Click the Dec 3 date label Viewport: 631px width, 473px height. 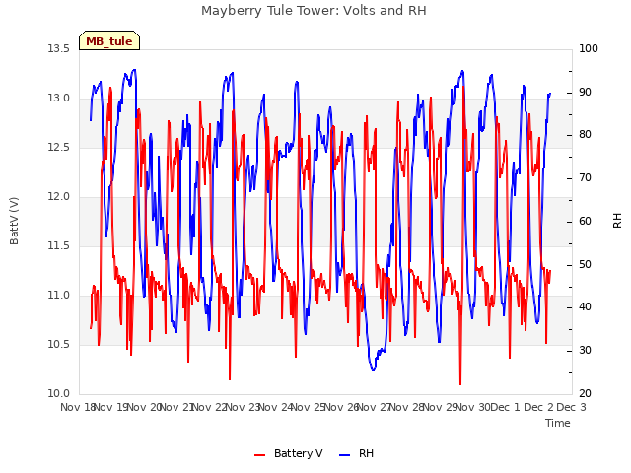[572, 407]
